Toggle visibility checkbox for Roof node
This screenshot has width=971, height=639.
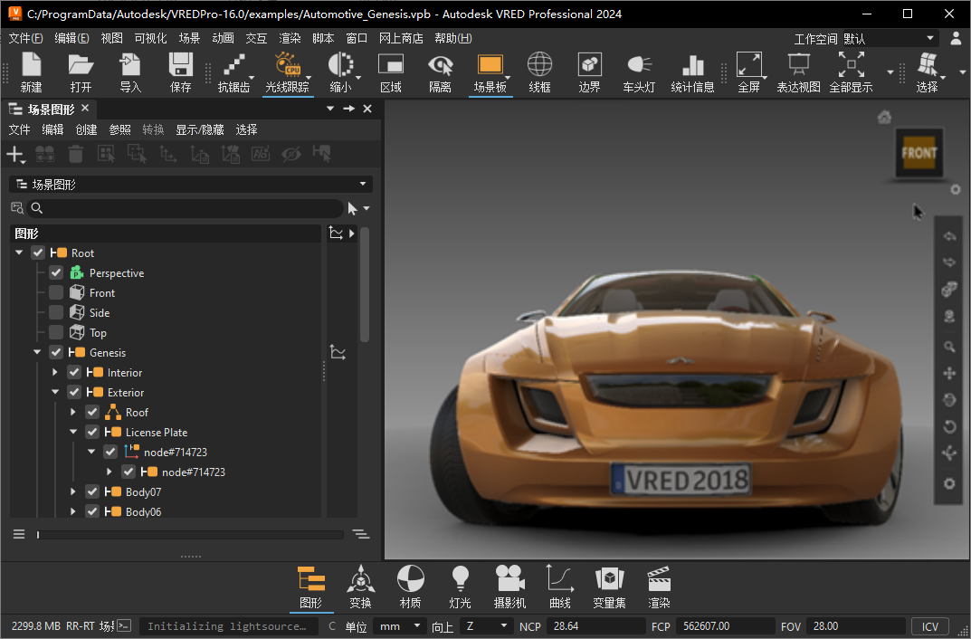coord(92,413)
